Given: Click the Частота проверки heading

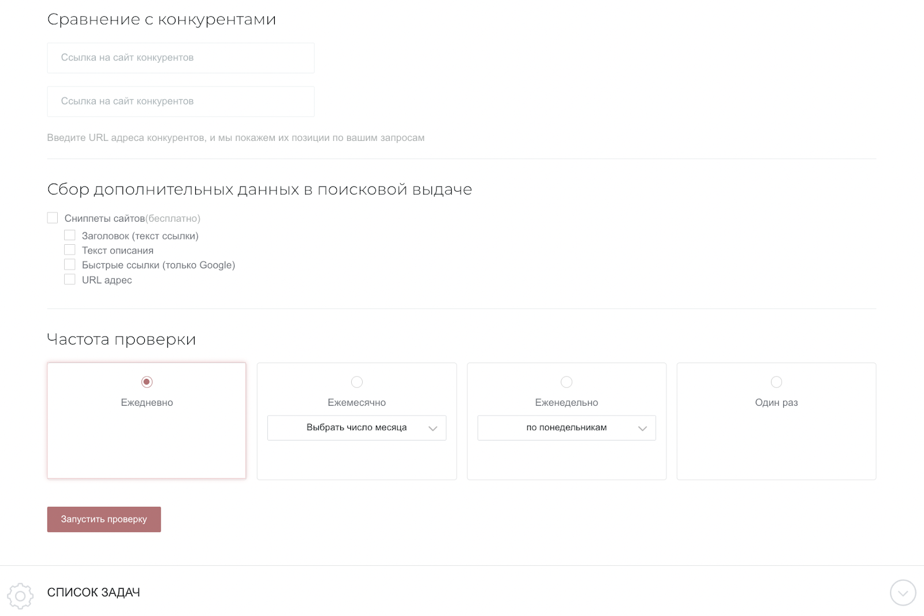Looking at the screenshot, I should tap(121, 339).
